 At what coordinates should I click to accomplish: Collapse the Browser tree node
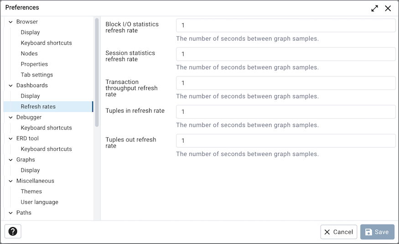[x=10, y=22]
